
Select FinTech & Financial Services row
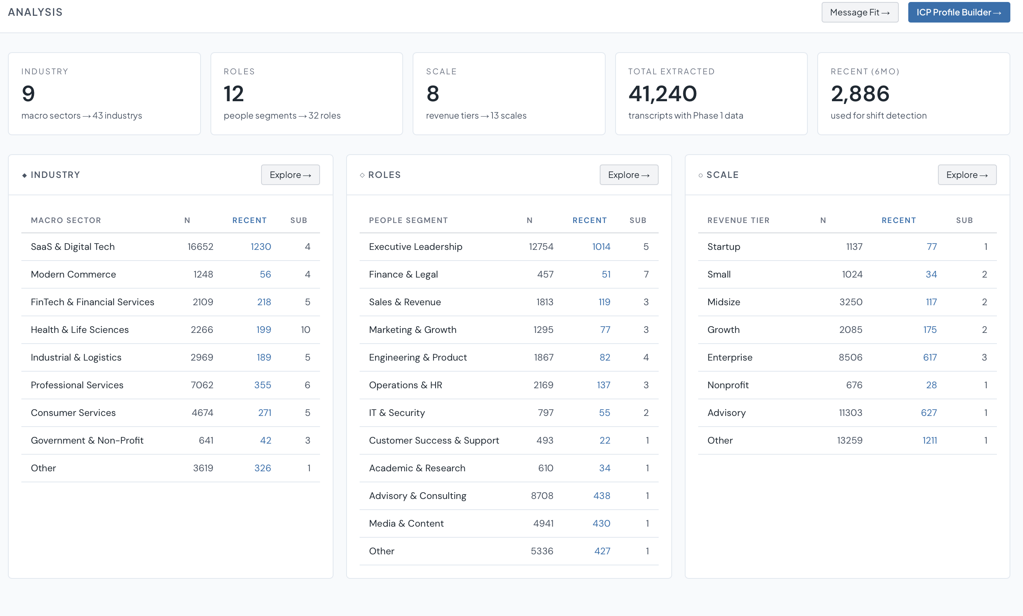click(x=170, y=302)
